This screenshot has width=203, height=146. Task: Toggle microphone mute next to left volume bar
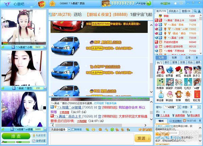pyautogui.click(x=3, y=142)
